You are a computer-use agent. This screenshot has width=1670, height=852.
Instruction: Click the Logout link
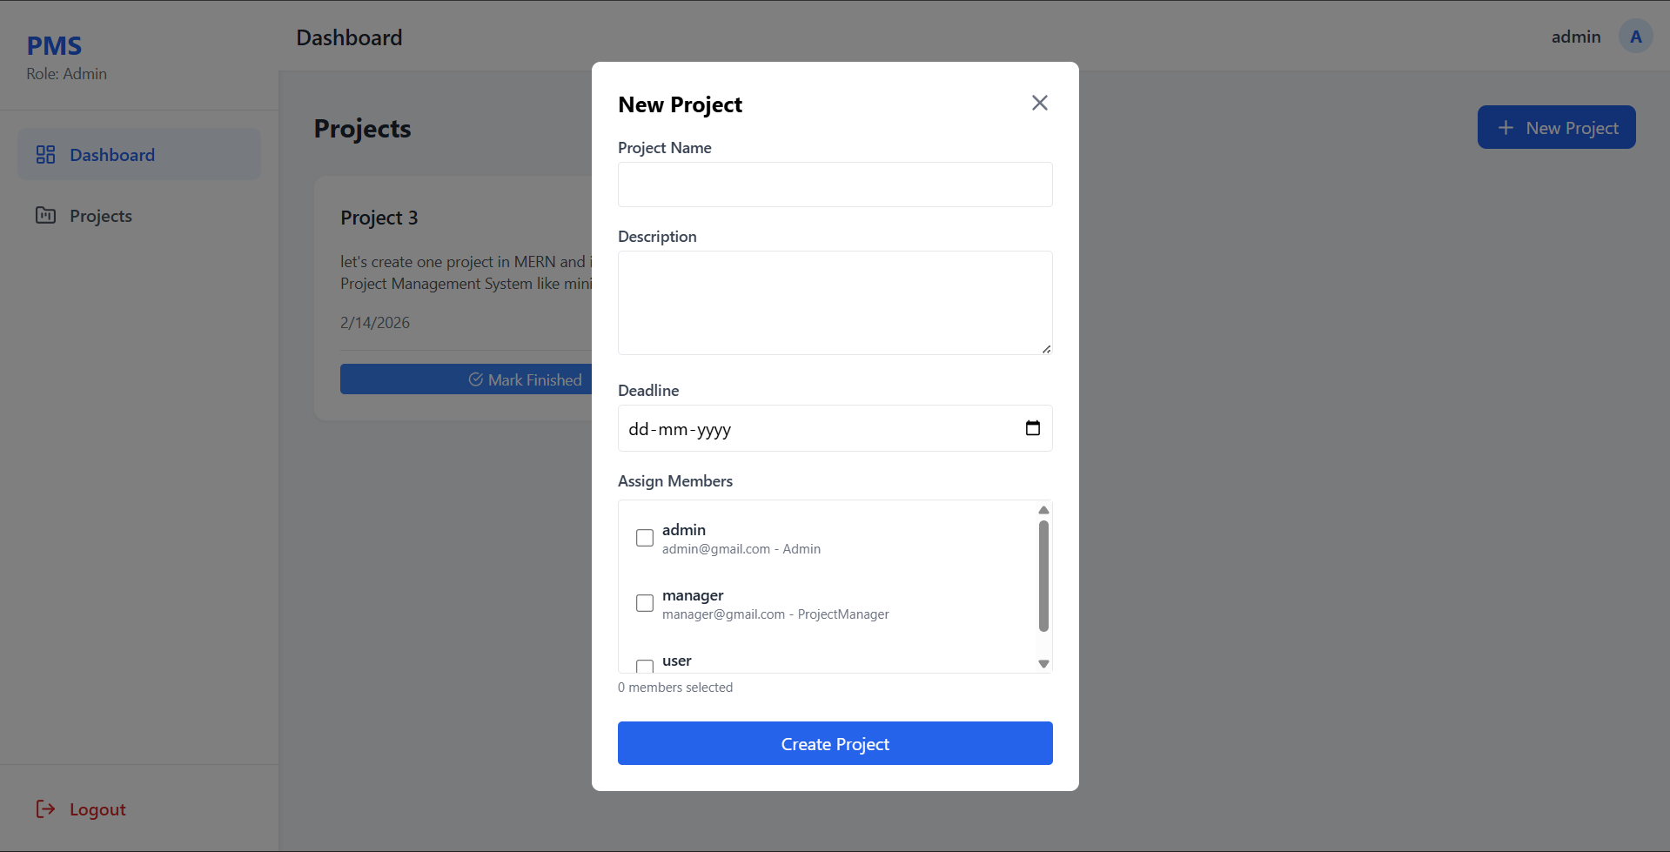click(x=97, y=809)
